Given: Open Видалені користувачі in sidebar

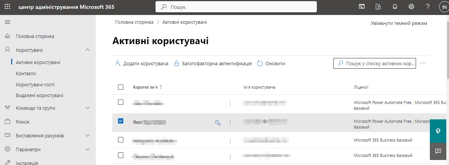Looking at the screenshot, I should [39, 95].
